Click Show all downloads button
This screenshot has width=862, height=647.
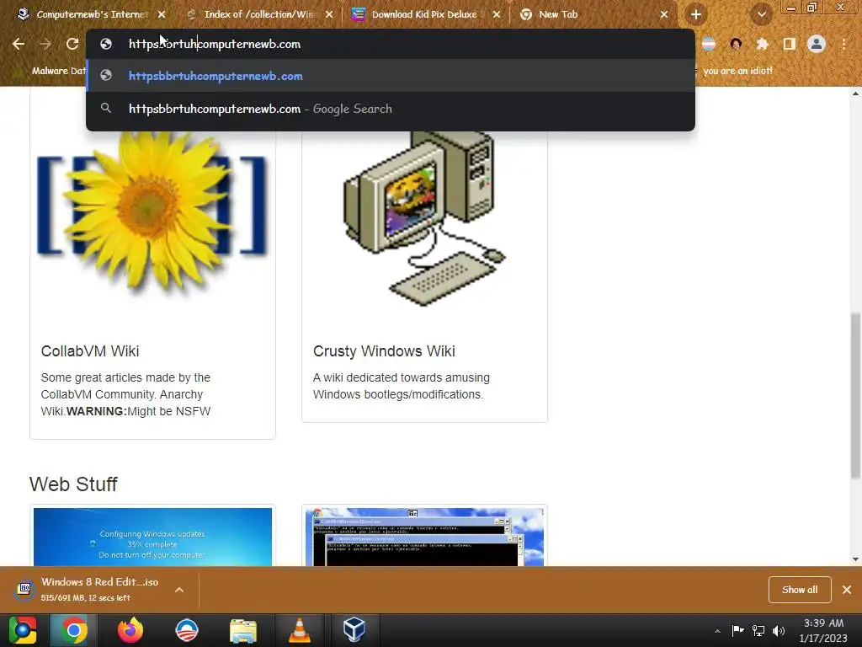tap(800, 589)
